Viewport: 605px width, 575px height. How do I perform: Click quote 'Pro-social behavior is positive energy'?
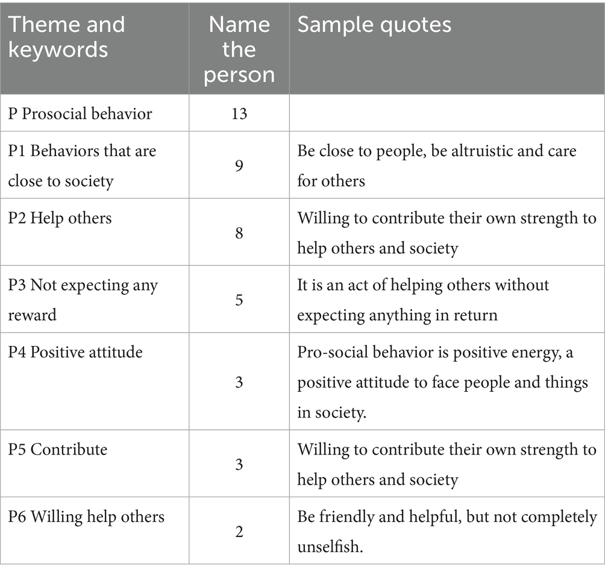(x=435, y=352)
